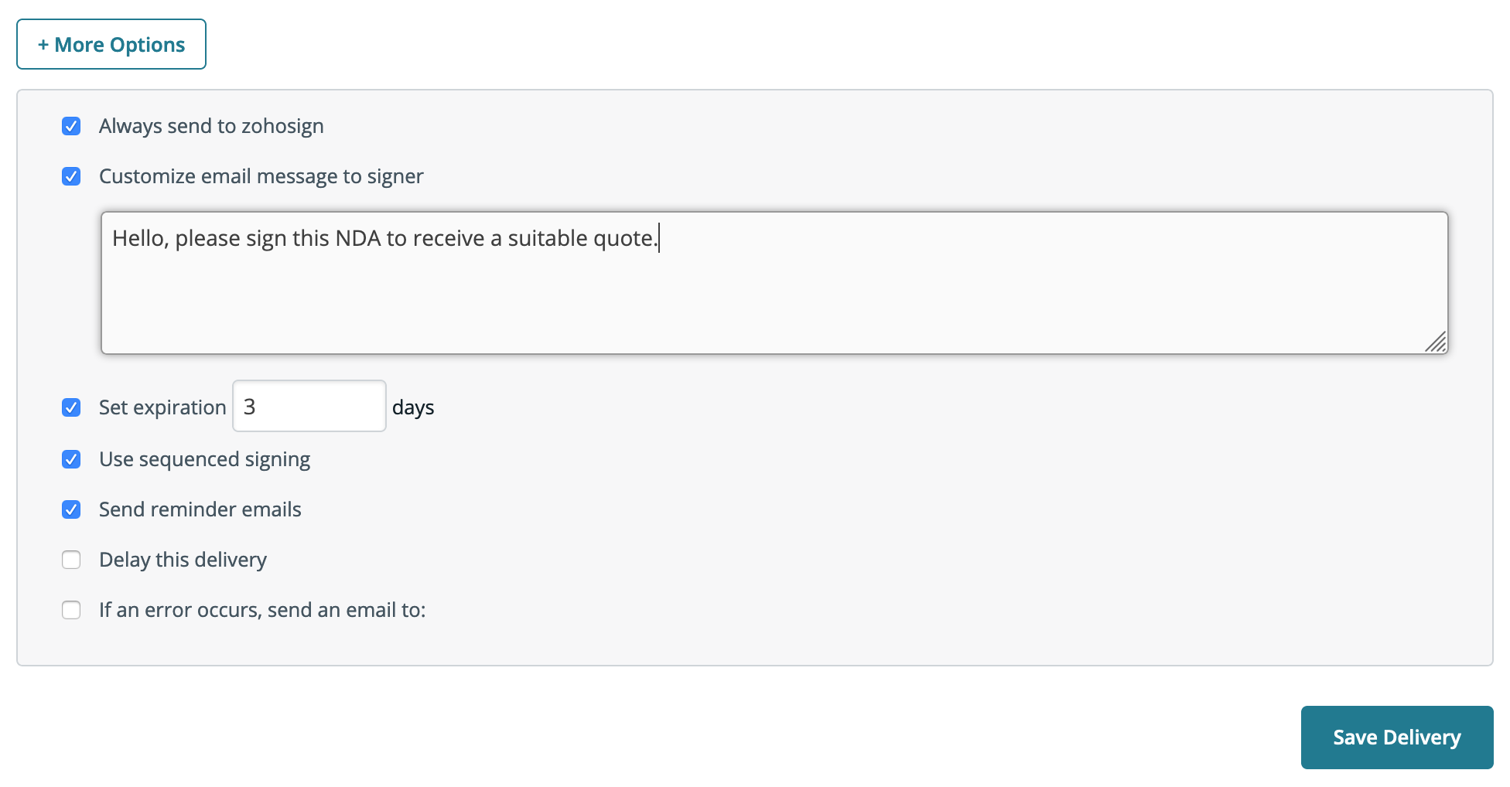
Task: Uncheck the Always send to zohosign checkbox
Action: coord(71,126)
